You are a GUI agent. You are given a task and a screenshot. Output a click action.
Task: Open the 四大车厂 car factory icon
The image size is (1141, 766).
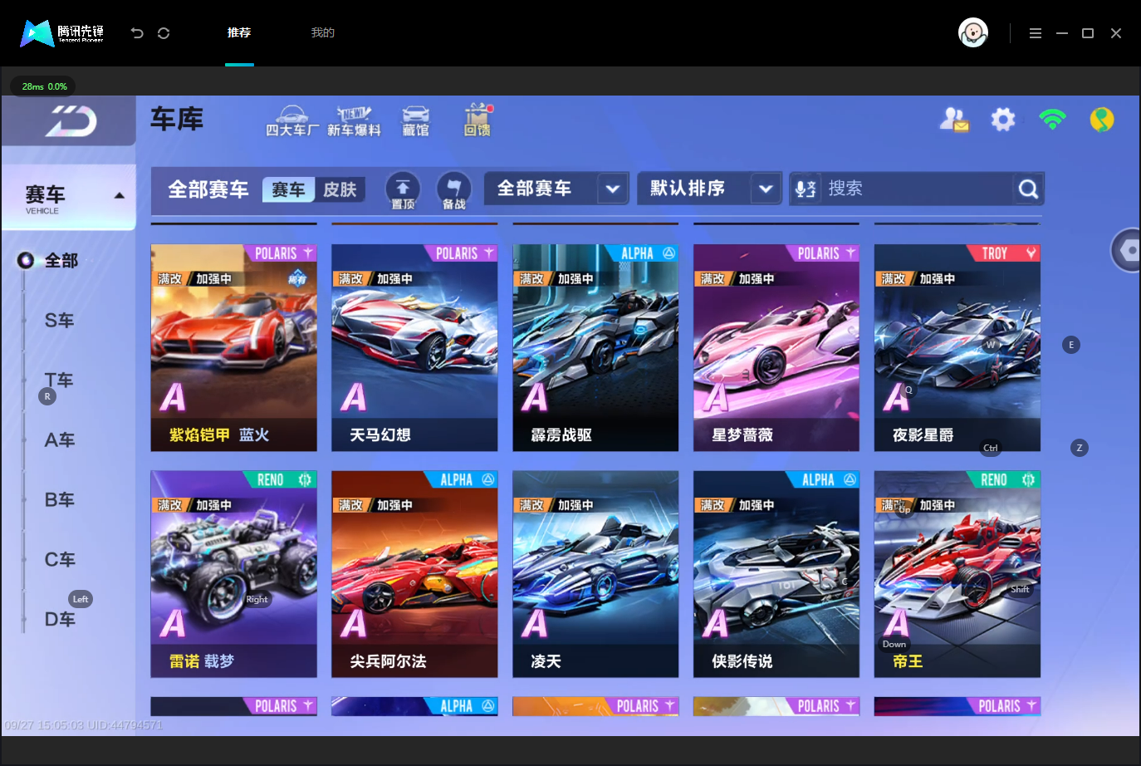point(291,120)
